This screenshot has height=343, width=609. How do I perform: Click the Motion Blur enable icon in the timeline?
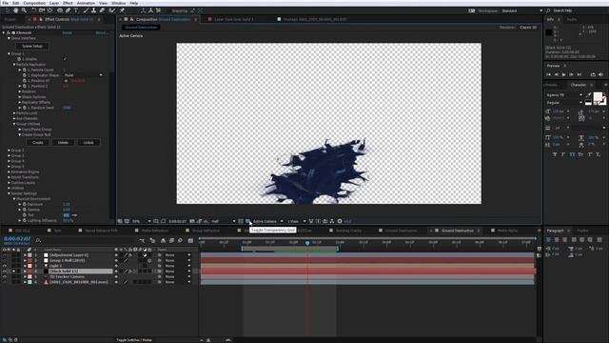[180, 241]
